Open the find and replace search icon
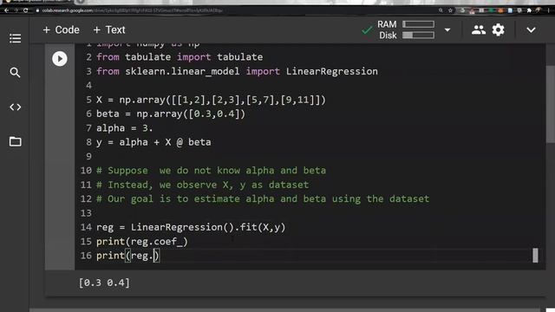Image resolution: width=555 pixels, height=312 pixels. coord(15,73)
